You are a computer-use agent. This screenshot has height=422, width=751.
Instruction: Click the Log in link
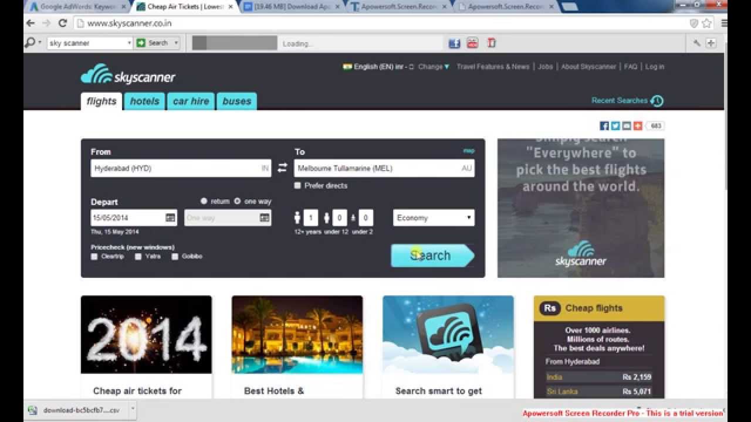[x=655, y=67]
